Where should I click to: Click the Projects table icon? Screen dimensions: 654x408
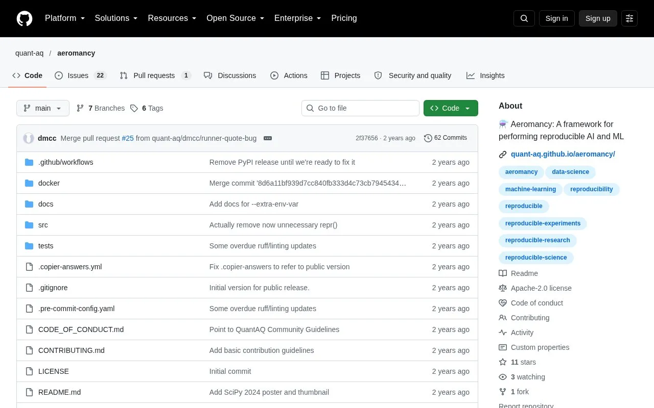[x=325, y=75]
